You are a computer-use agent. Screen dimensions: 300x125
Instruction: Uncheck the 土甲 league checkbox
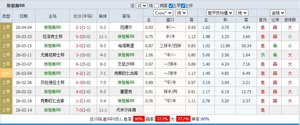tap(171, 6)
